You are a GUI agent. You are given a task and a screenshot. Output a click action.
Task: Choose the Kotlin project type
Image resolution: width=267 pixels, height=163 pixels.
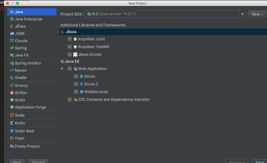pyautogui.click(x=32, y=123)
